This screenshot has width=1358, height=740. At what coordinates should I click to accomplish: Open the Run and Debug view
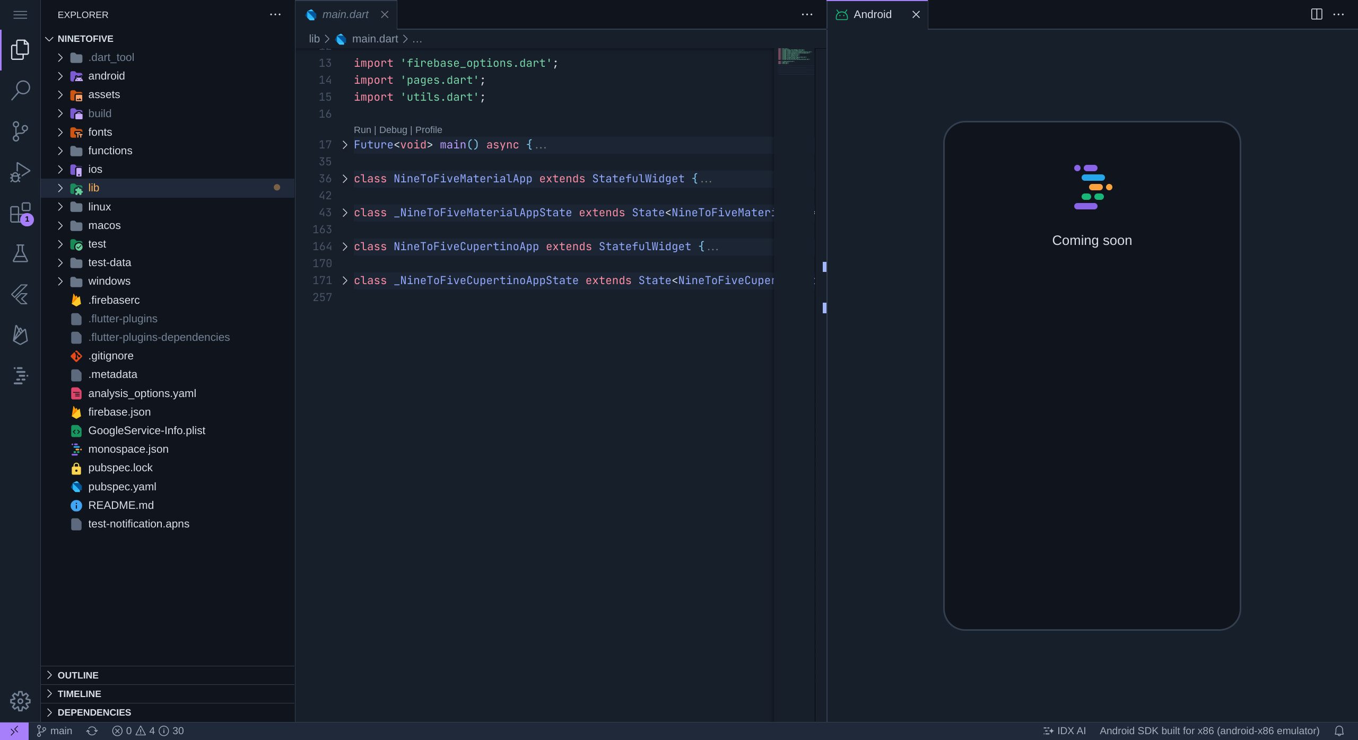click(20, 172)
